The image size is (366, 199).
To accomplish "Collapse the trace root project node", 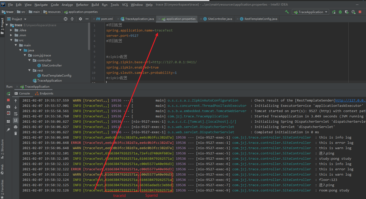I will (7, 25).
